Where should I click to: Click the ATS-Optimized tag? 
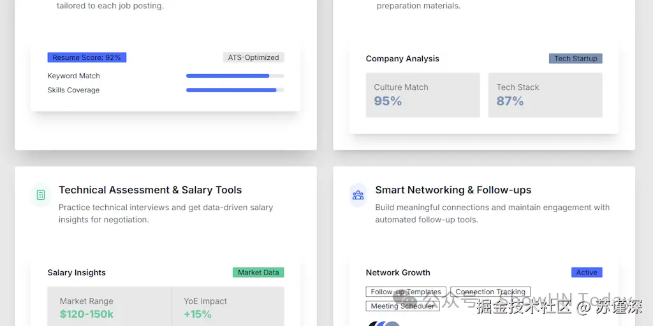(253, 57)
